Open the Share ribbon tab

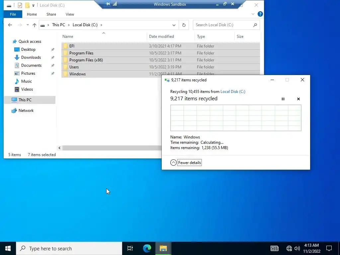coord(51,14)
